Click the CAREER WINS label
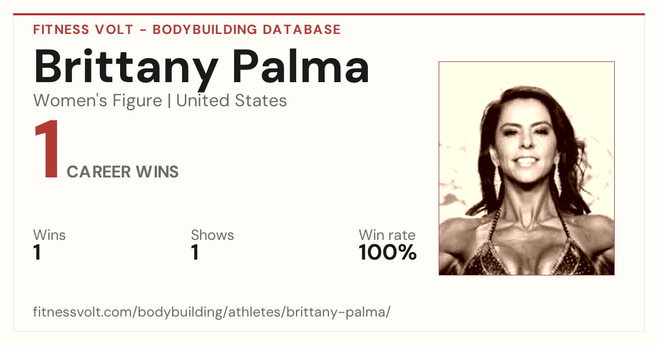This screenshot has width=658, height=345. point(123,172)
